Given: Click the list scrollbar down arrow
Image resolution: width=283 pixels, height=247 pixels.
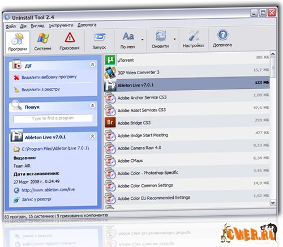Looking at the screenshot, I should 273,203.
